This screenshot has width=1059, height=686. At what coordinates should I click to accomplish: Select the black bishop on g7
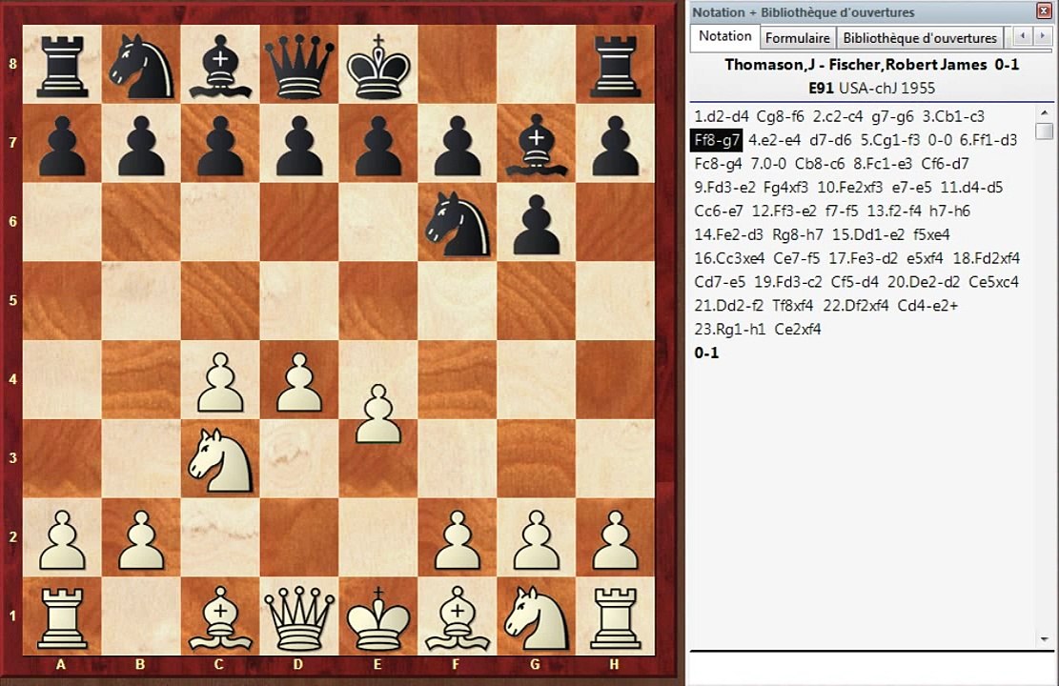coord(537,143)
